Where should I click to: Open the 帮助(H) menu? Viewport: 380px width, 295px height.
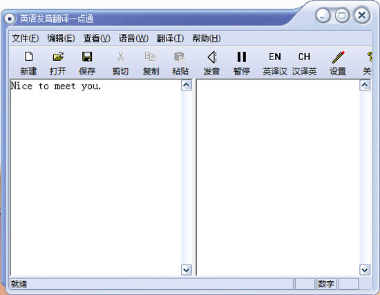click(x=207, y=38)
